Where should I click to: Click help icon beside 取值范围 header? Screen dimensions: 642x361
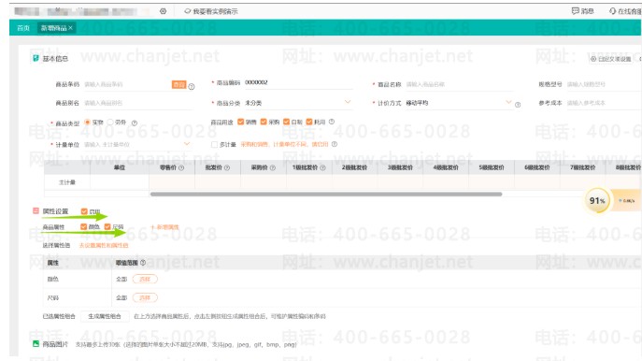(x=143, y=263)
